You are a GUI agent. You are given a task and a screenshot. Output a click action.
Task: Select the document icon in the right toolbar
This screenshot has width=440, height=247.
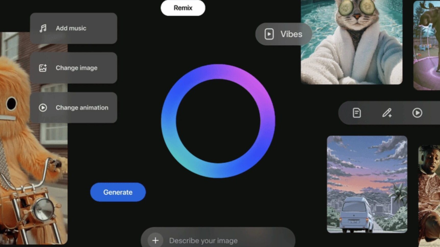357,113
